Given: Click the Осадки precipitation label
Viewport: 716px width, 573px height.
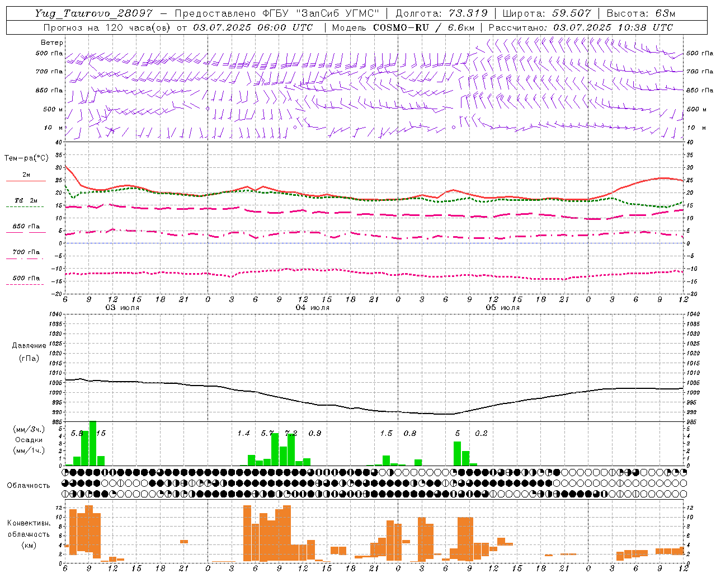Looking at the screenshot, I should (x=29, y=440).
